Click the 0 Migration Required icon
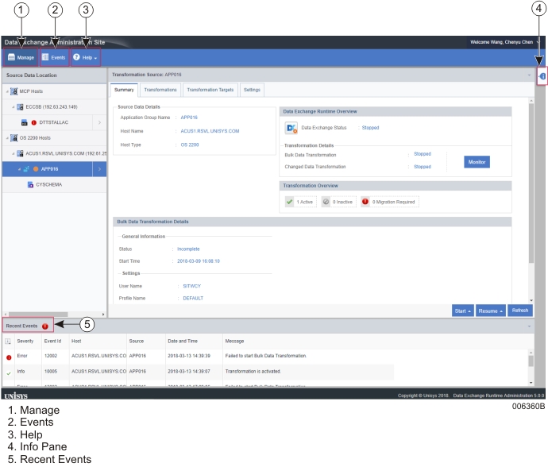This screenshot has height=467, width=548. click(x=365, y=202)
